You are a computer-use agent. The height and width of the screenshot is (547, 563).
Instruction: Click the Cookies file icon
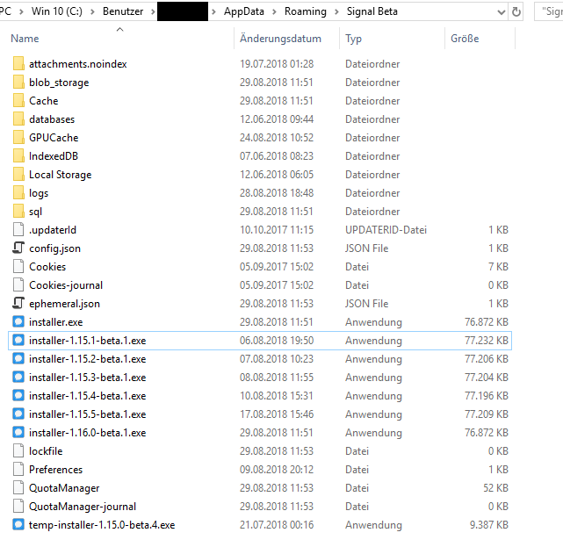[18, 267]
